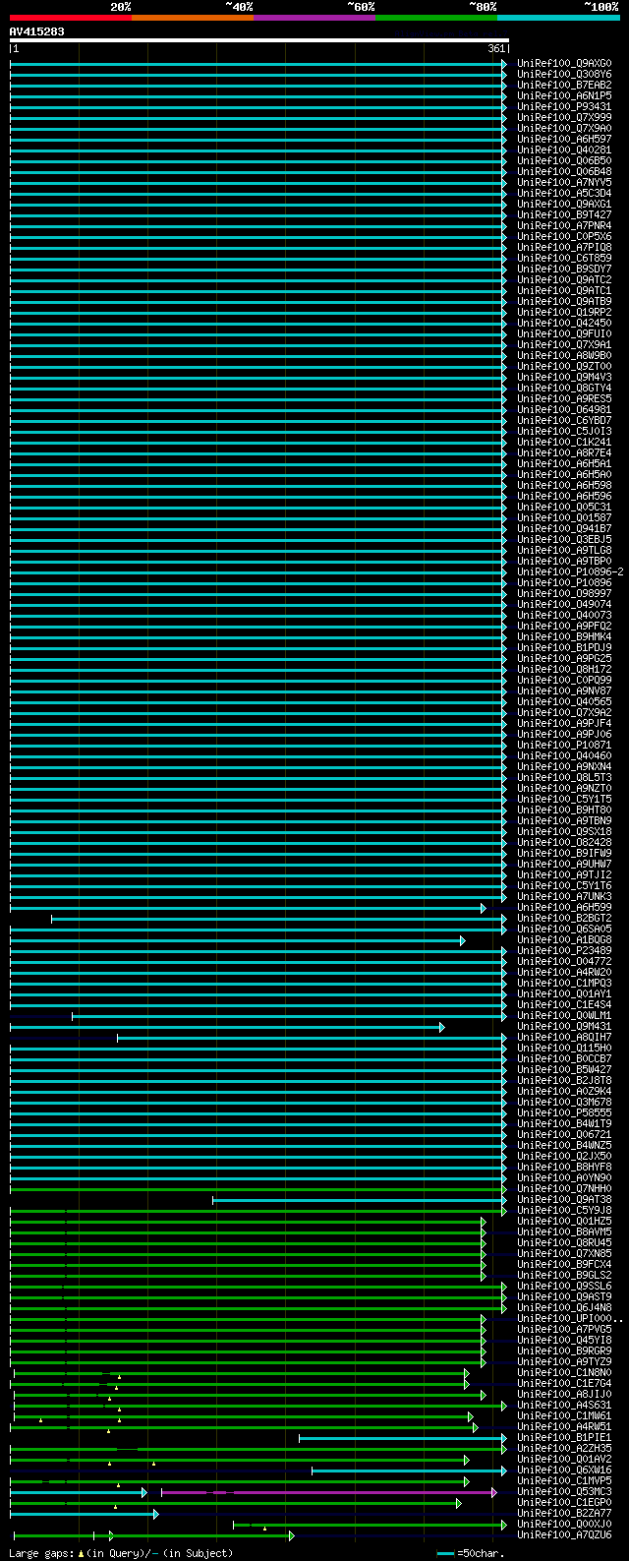Select subject label UniRef100_Q40565
629x1561 pixels.
click(564, 701)
